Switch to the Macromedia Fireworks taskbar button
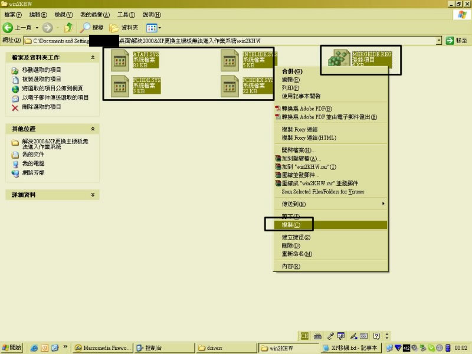This screenshot has width=472, height=354. tap(103, 348)
